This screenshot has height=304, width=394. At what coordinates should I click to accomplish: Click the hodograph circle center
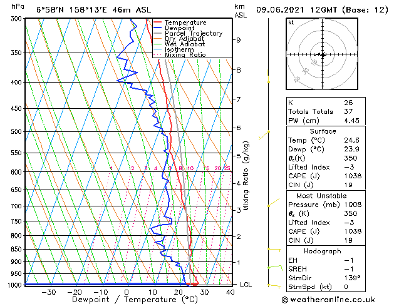(323, 54)
